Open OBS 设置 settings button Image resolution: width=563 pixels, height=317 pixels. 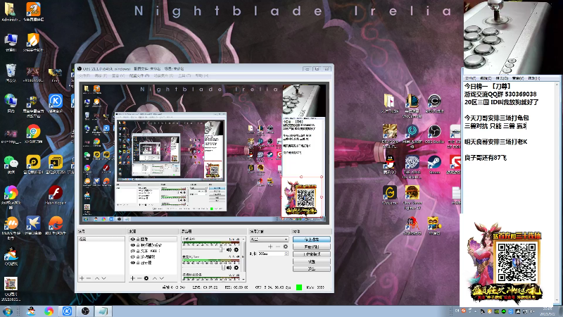click(x=312, y=261)
